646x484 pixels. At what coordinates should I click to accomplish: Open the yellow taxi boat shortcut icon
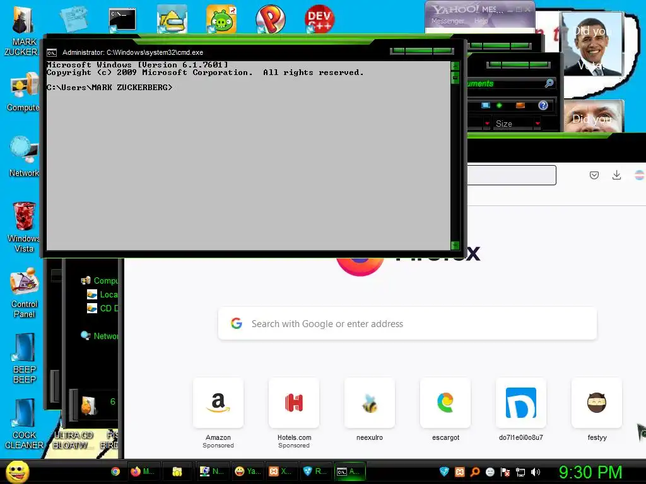click(x=172, y=19)
